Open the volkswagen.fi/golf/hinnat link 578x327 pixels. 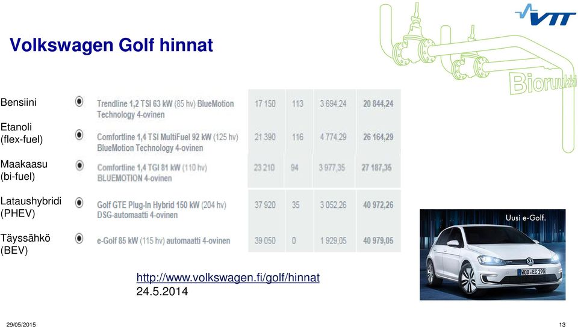(x=228, y=277)
